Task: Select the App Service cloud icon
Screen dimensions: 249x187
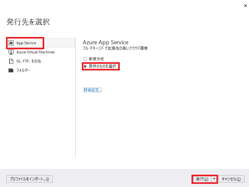Action: point(11,43)
